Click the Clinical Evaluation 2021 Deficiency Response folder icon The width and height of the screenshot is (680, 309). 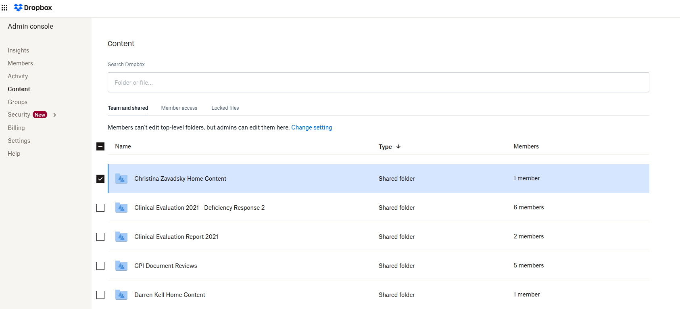click(121, 207)
